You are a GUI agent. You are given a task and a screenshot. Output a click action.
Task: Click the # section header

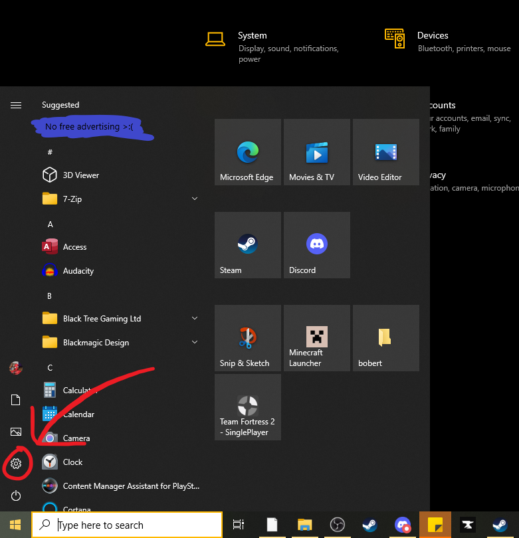[x=50, y=152]
